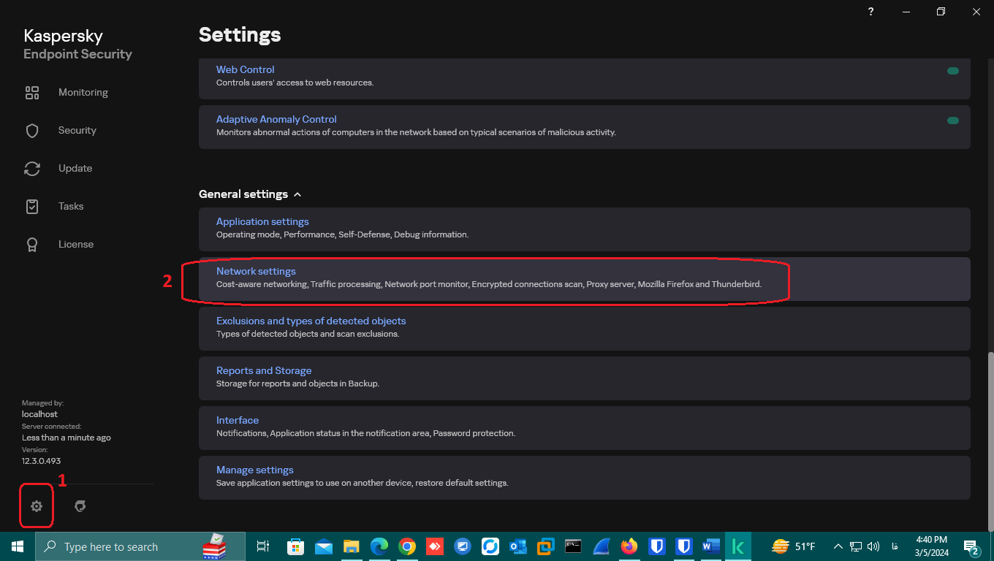Click the Kaspersky icon in the taskbar
Image resolution: width=994 pixels, height=561 pixels.
pyautogui.click(x=738, y=546)
